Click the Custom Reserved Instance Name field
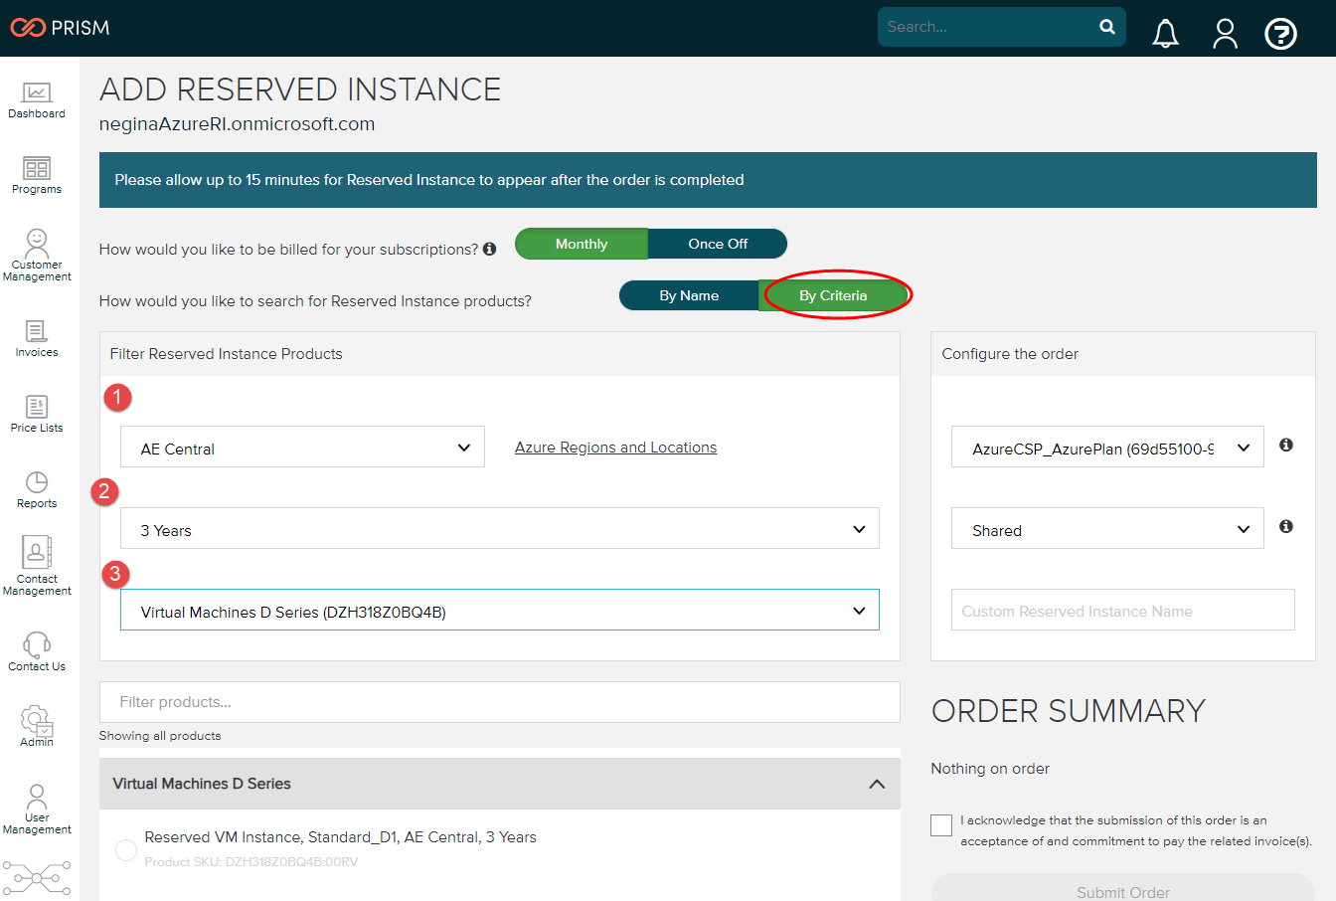The height and width of the screenshot is (901, 1336). pos(1122,611)
